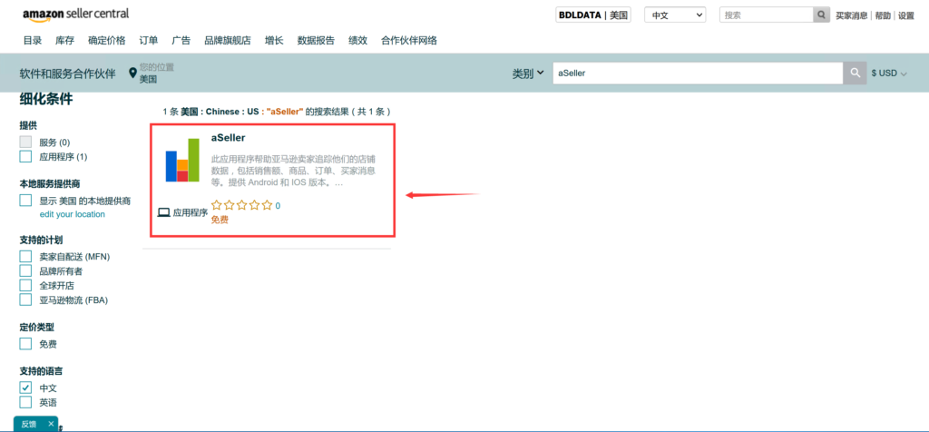Open the $ USD currency dropdown
This screenshot has width=929, height=432.
889,74
